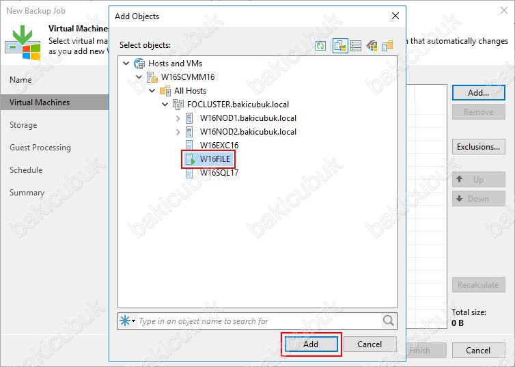This screenshot has width=515, height=367.
Task: Open the Summary wizard step
Action: click(x=27, y=193)
